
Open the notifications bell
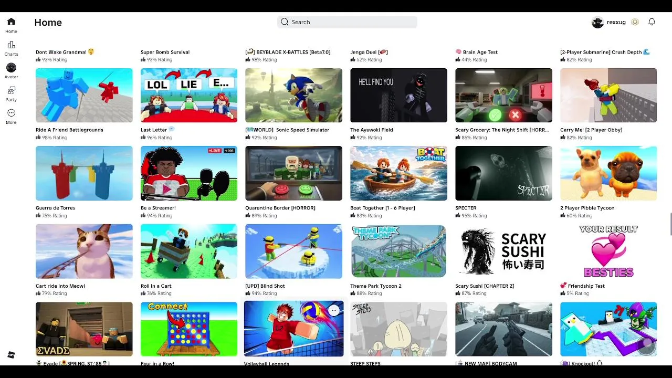tap(652, 22)
